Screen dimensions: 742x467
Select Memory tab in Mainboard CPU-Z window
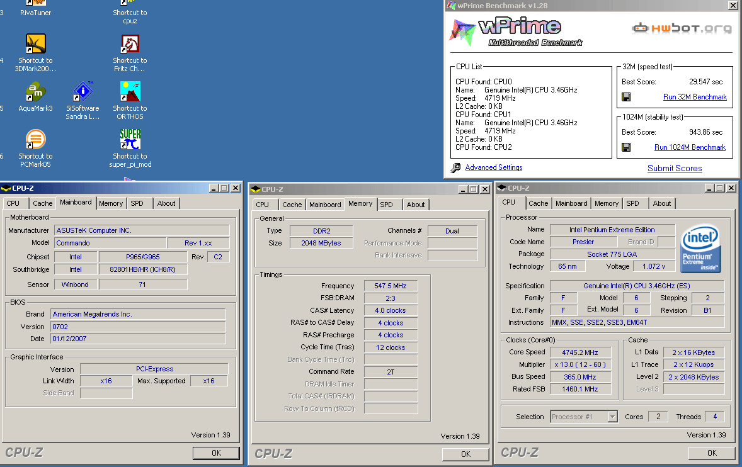click(111, 203)
